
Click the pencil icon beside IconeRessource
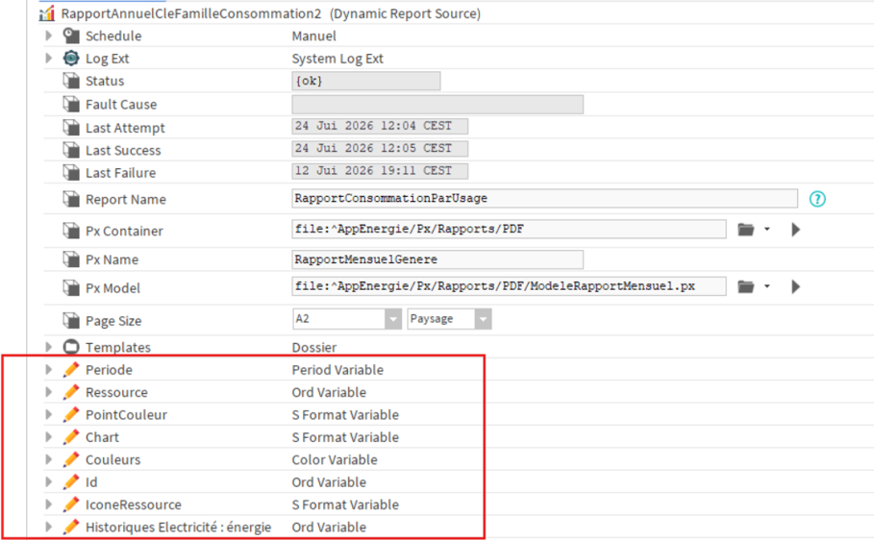coord(71,504)
